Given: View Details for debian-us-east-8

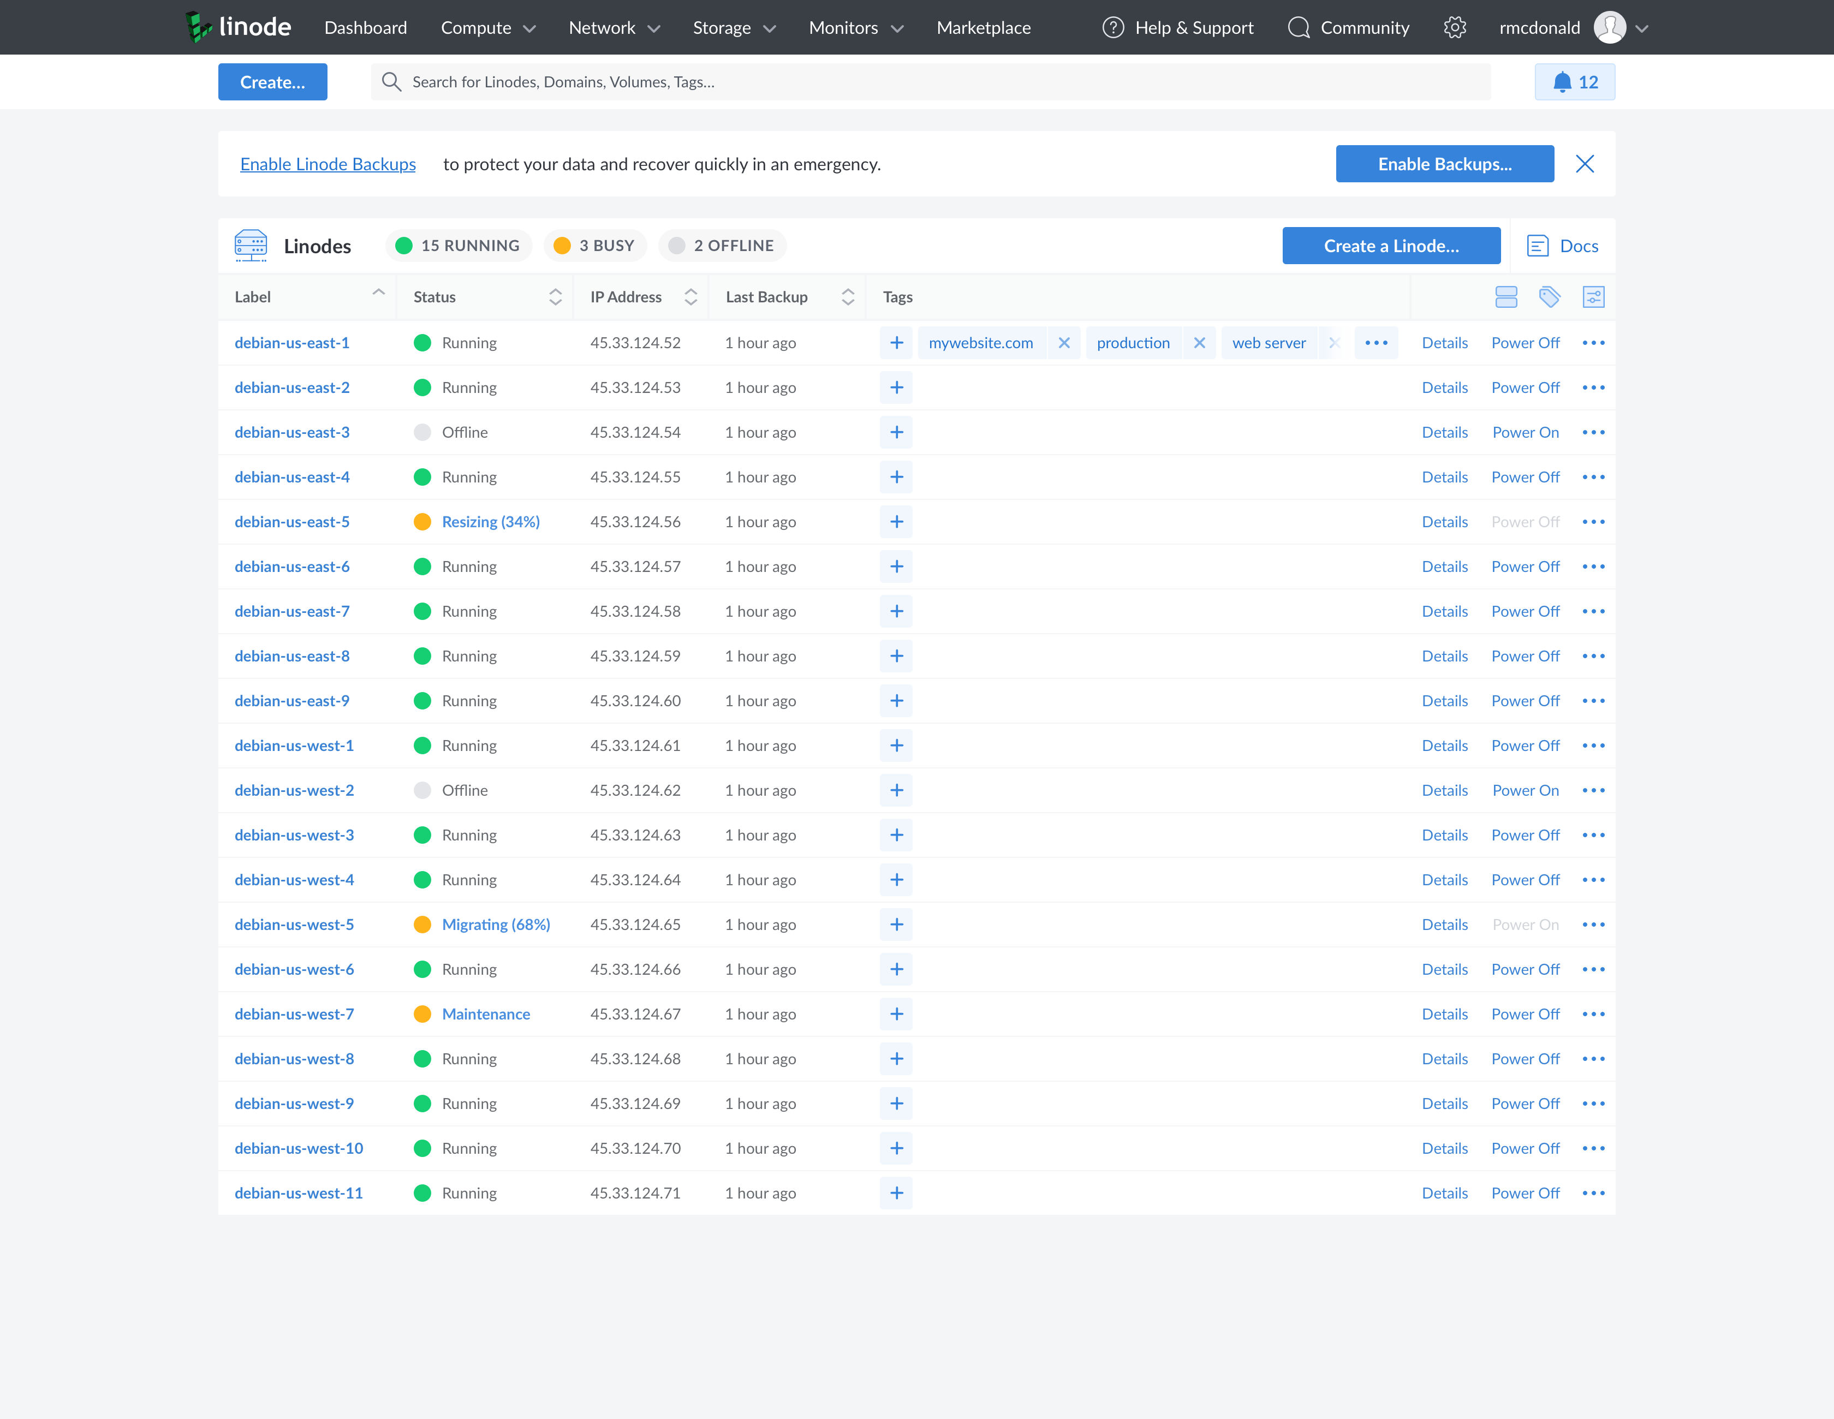Looking at the screenshot, I should 1444,656.
